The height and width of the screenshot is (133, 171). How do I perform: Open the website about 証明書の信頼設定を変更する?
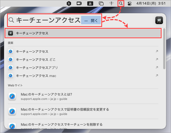click(83, 111)
